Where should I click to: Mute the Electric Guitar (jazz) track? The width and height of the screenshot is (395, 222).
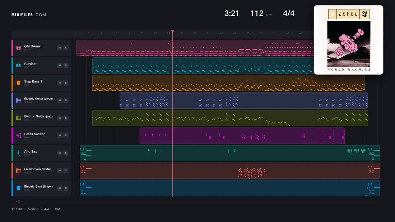tap(60, 118)
